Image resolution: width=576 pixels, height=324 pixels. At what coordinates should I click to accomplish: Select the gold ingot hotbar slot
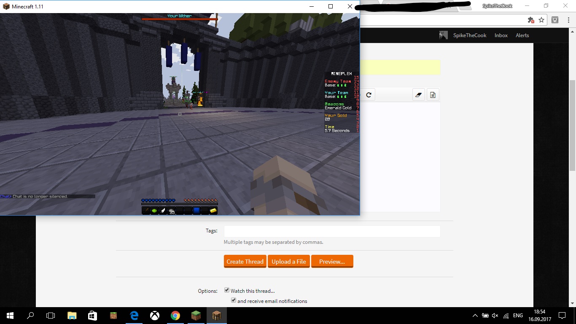click(x=213, y=211)
